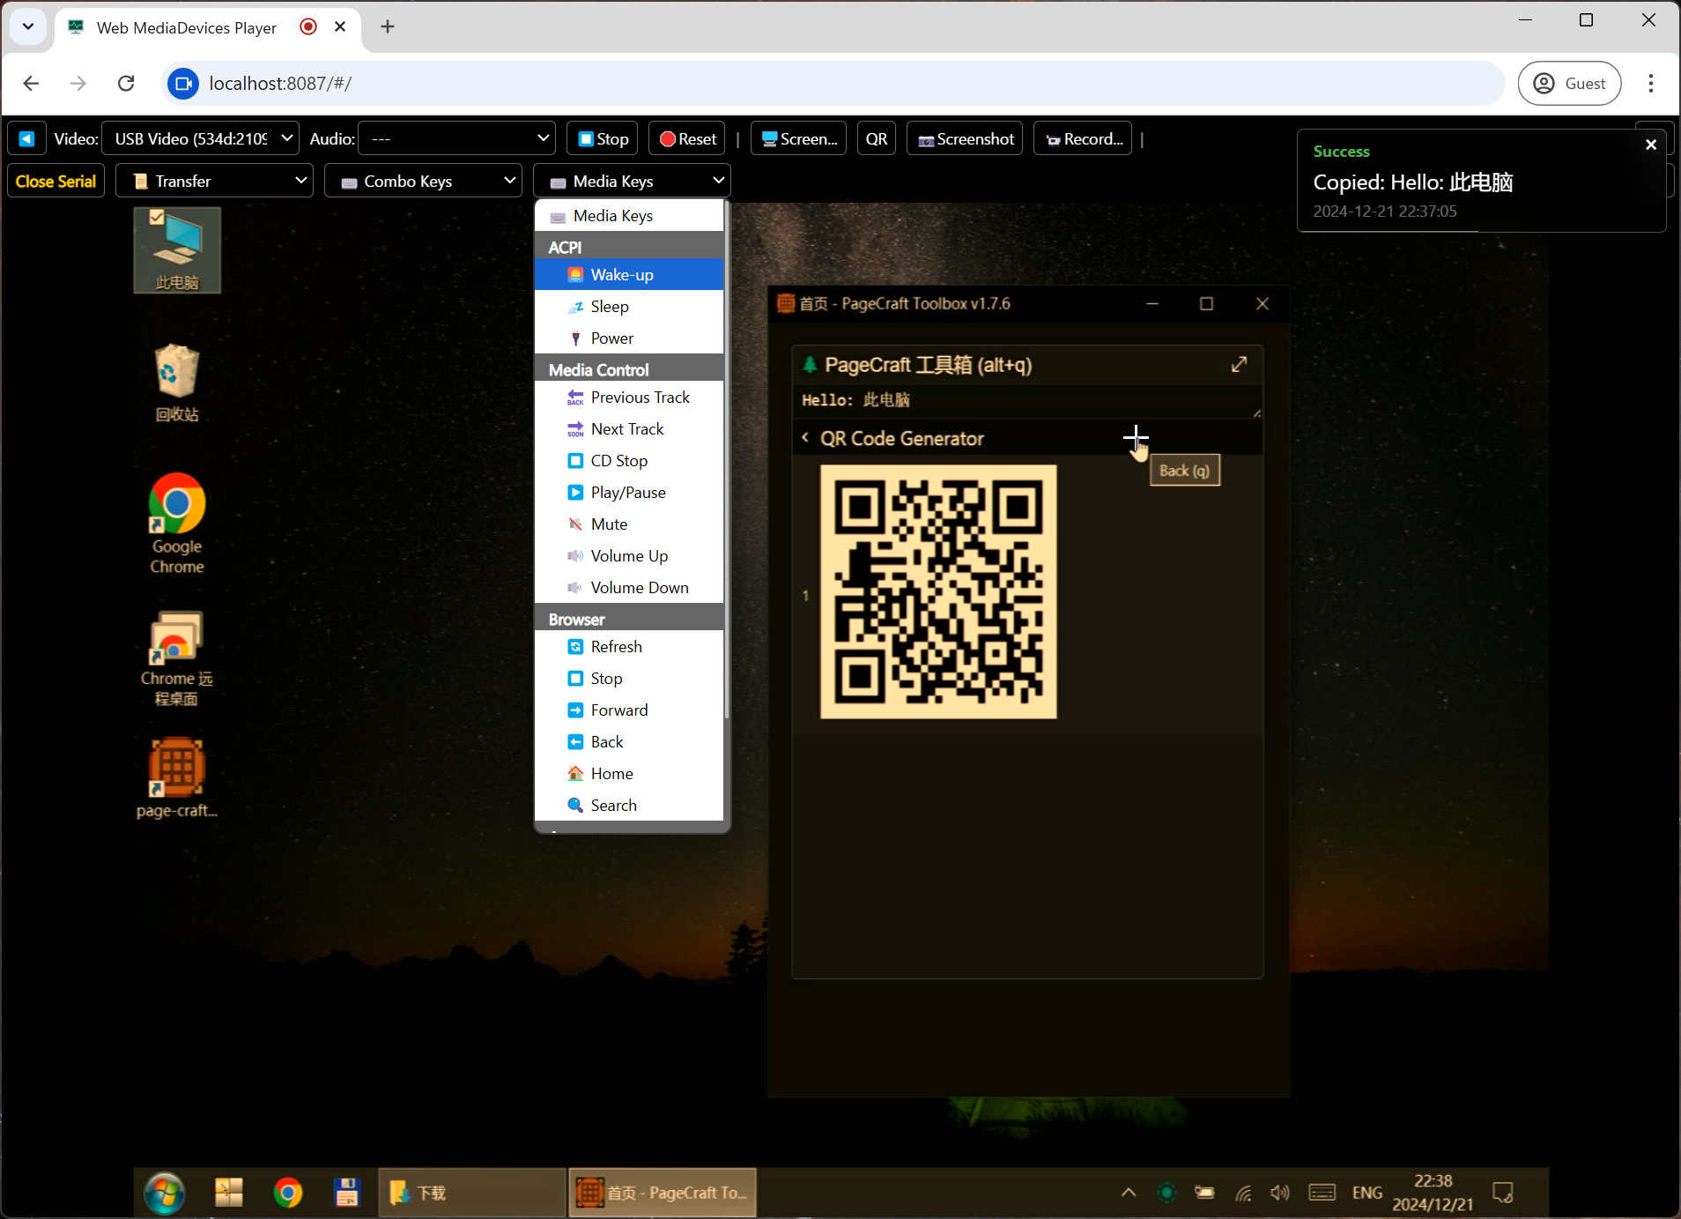Click the 回收站 recycle bin icon

click(177, 383)
